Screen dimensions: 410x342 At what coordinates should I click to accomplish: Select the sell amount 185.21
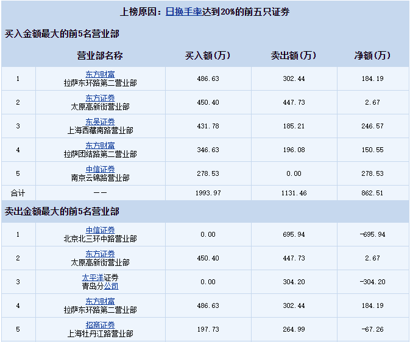[294, 126]
